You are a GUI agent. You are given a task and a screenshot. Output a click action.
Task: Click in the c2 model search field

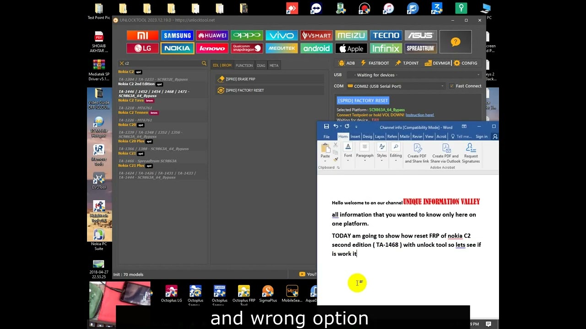pos(163,63)
